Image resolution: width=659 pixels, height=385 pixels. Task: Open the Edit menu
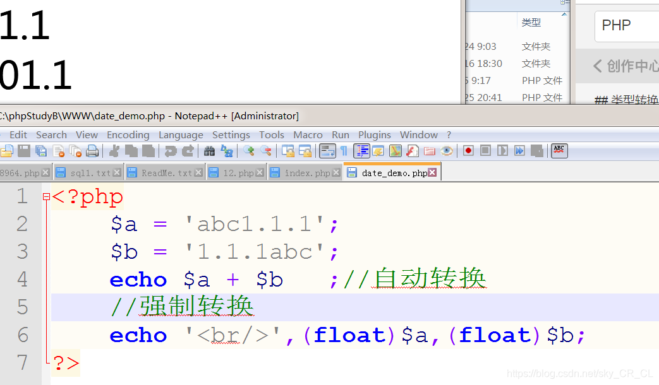18,135
